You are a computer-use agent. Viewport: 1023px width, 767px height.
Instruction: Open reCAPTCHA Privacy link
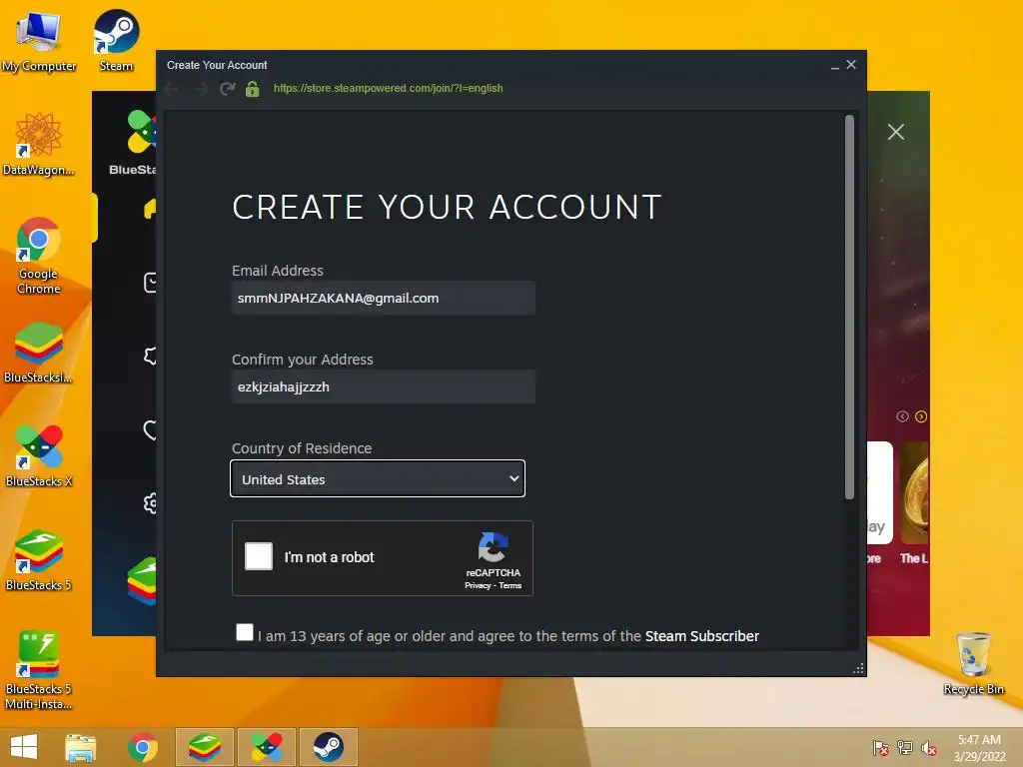pyautogui.click(x=478, y=585)
